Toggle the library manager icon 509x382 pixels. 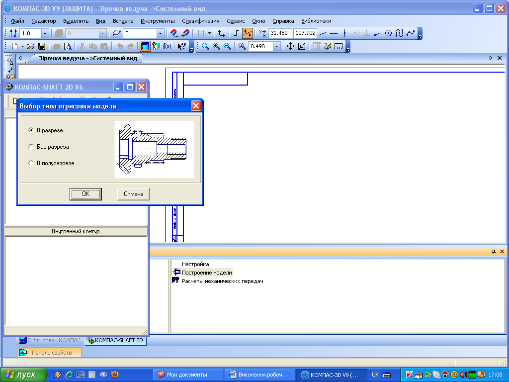145,46
